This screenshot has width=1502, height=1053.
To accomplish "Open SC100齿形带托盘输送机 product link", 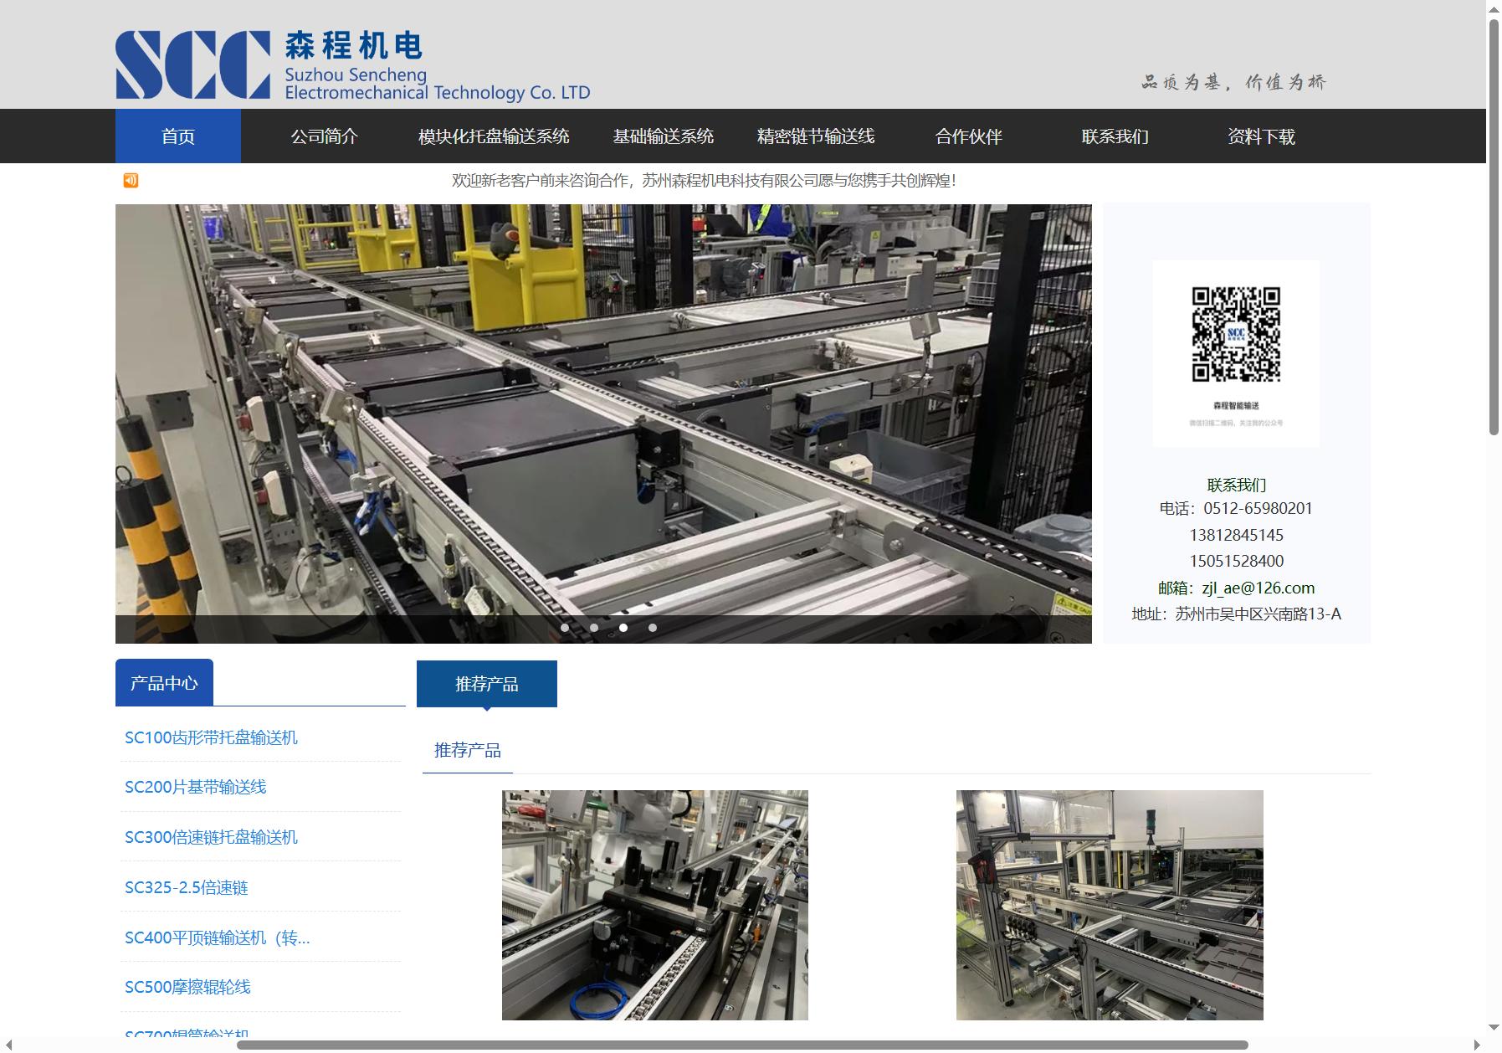I will (x=211, y=737).
